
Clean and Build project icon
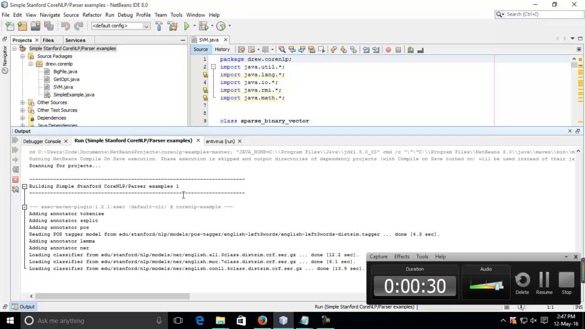(x=173, y=26)
